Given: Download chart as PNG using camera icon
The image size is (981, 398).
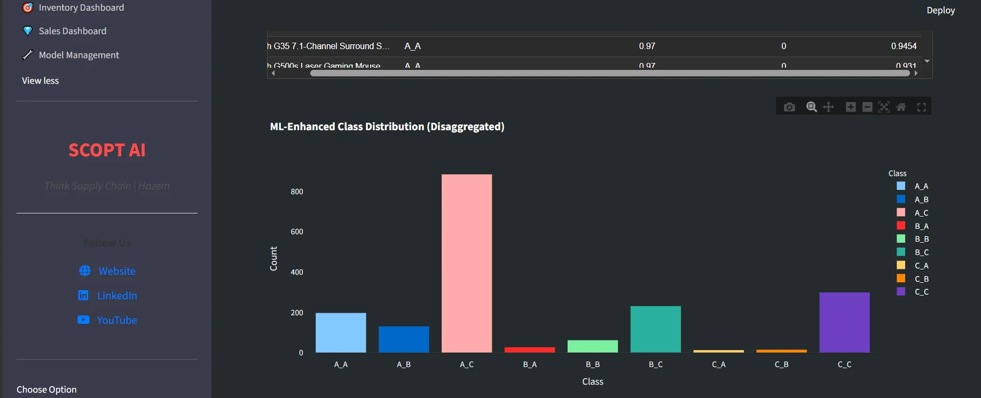Looking at the screenshot, I should coord(789,107).
